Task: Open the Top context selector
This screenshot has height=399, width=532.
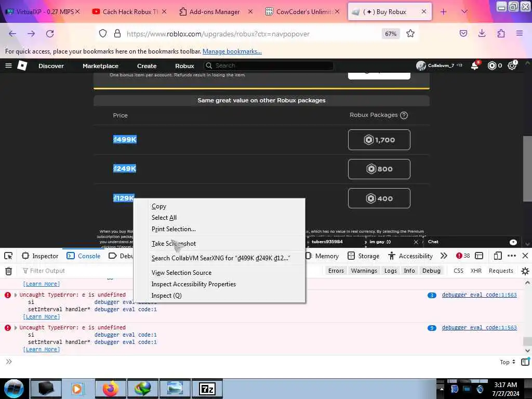Action: (507, 362)
